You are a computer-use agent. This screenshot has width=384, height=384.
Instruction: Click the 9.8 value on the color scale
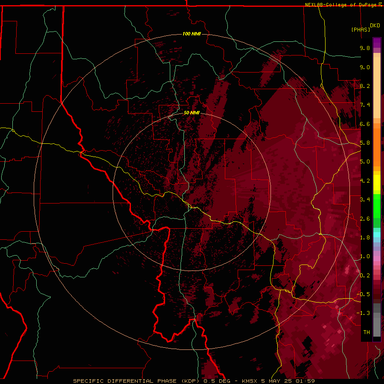365,48
